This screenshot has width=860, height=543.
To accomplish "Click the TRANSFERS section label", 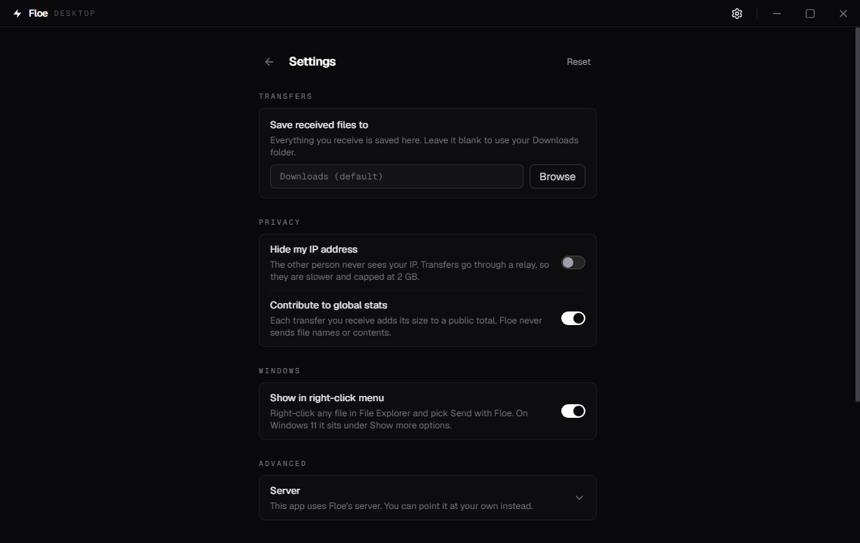I will [285, 97].
